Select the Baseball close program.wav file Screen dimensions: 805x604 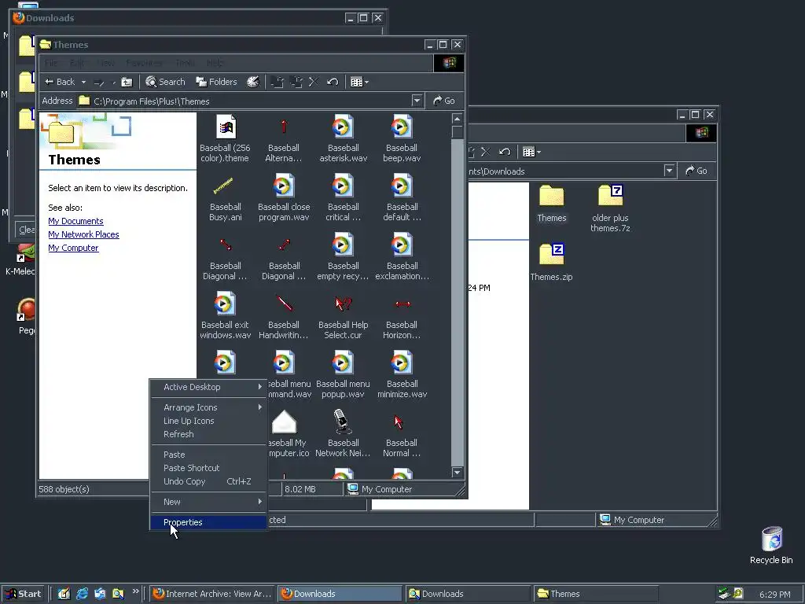[x=284, y=197]
